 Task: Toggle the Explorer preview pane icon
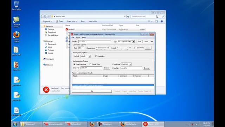156,21
